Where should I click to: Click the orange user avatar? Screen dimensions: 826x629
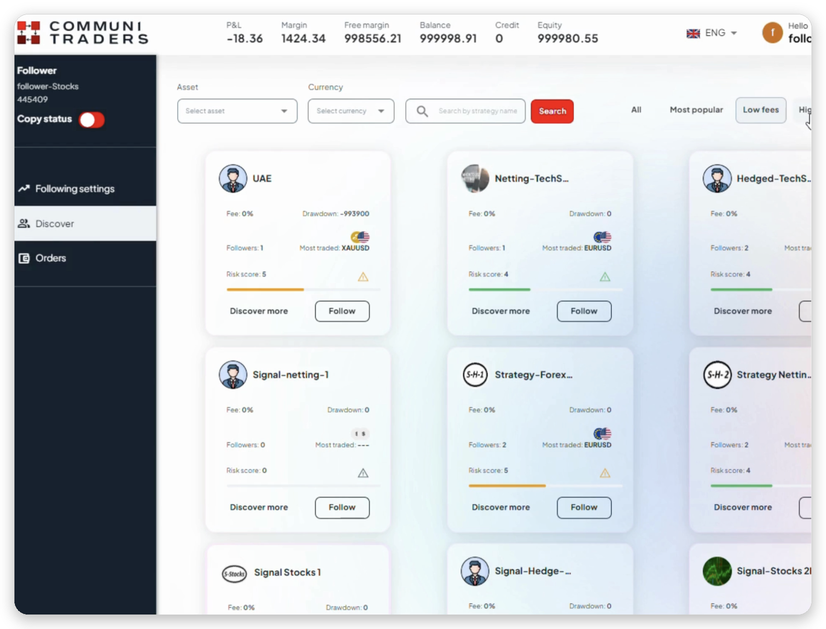coord(772,32)
